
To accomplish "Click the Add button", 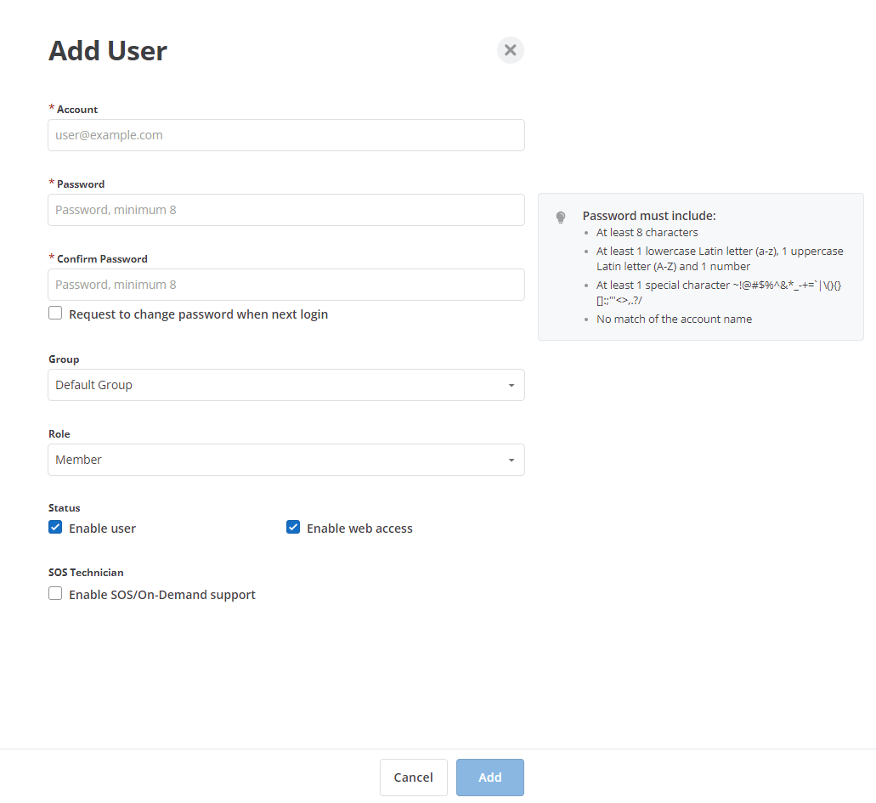I will 490,778.
